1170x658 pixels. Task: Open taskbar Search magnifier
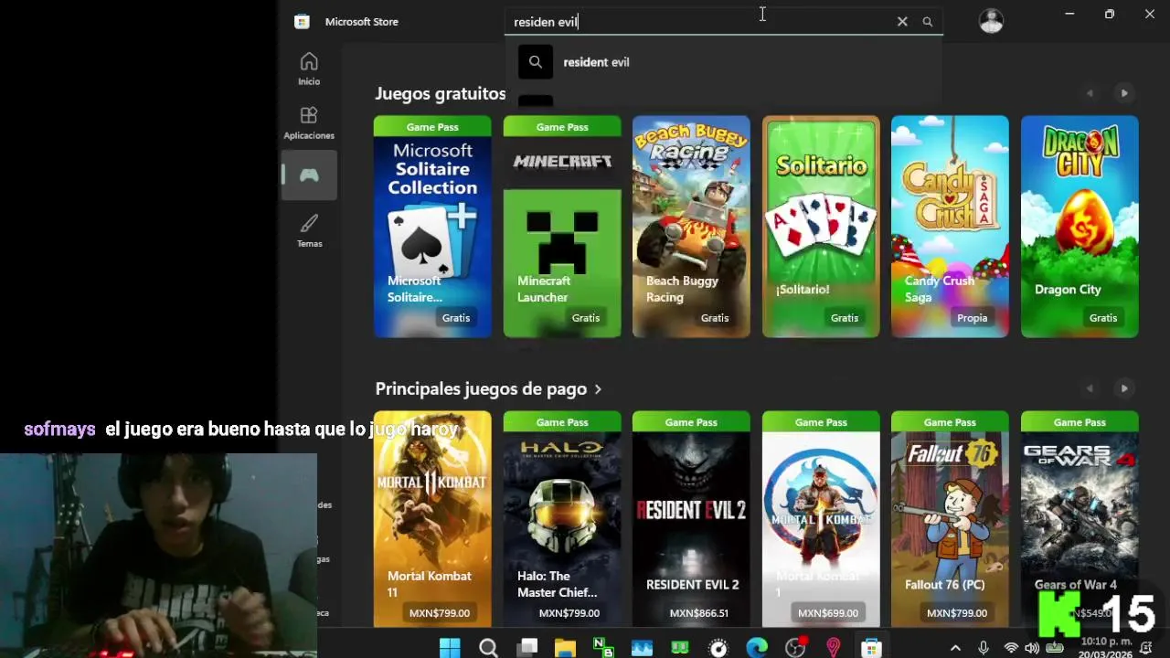(488, 648)
